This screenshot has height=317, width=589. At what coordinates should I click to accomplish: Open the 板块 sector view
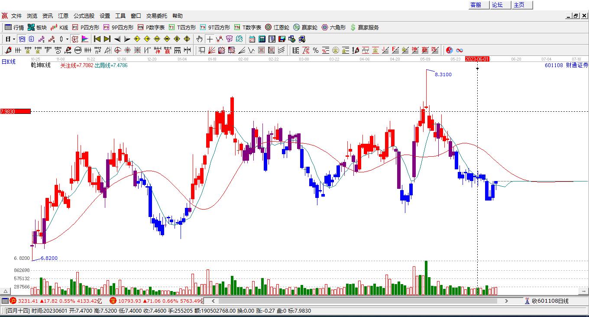click(37, 27)
